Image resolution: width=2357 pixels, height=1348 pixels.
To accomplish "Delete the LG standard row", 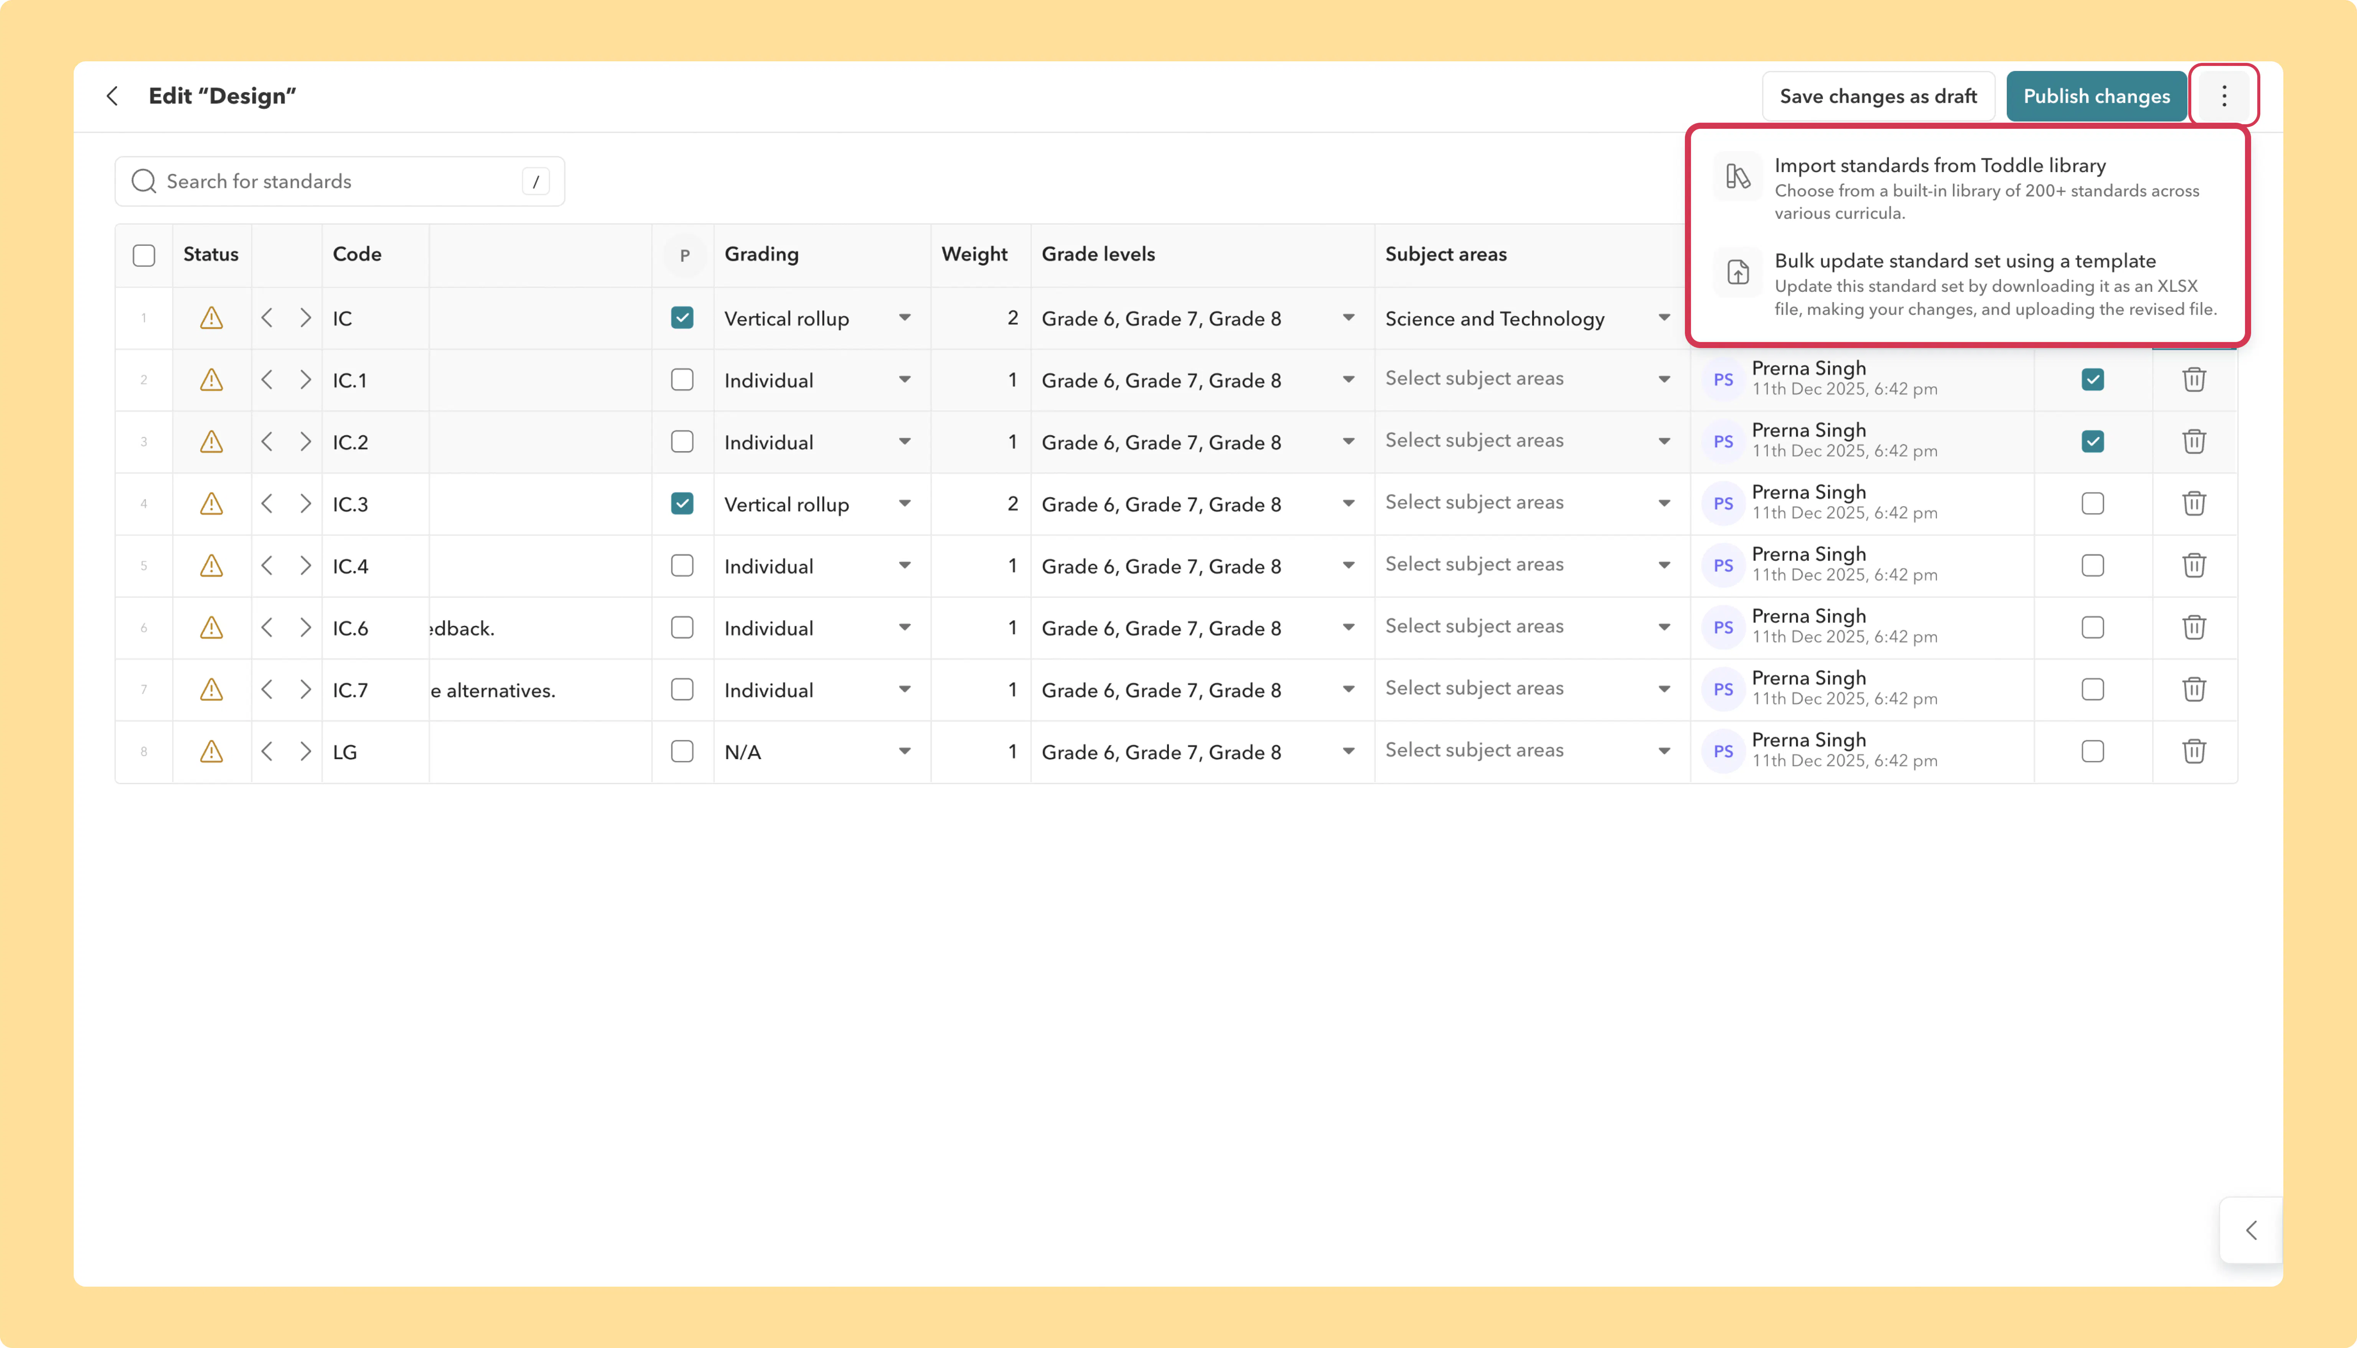I will coord(2194,751).
